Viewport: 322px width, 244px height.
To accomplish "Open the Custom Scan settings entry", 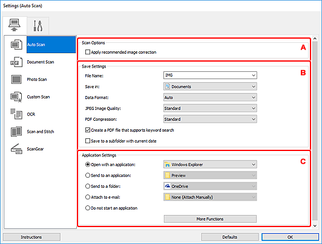I will tap(38, 97).
